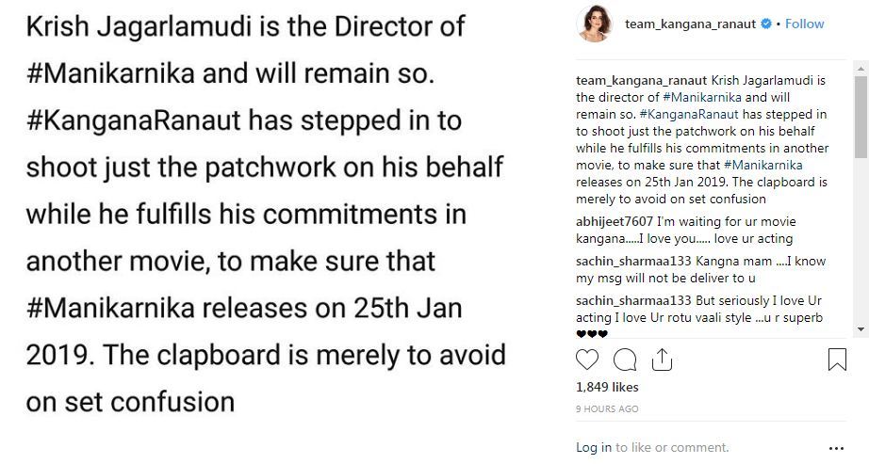Follow the team_kangana_ranaut account
This screenshot has width=869, height=464.
point(804,24)
